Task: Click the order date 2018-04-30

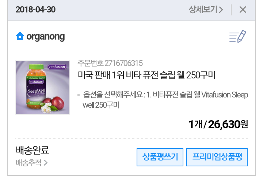Action: [35, 10]
